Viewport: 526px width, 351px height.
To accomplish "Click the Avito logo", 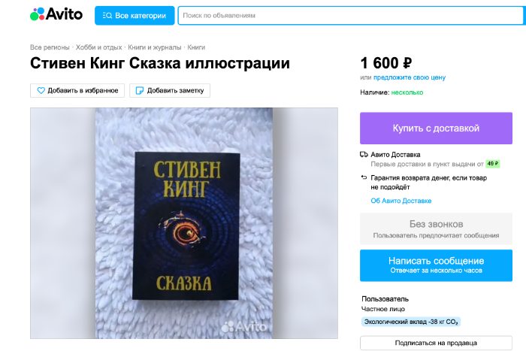I will (56, 14).
